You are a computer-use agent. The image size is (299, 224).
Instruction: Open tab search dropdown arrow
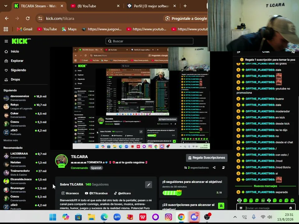[x=6, y=6]
